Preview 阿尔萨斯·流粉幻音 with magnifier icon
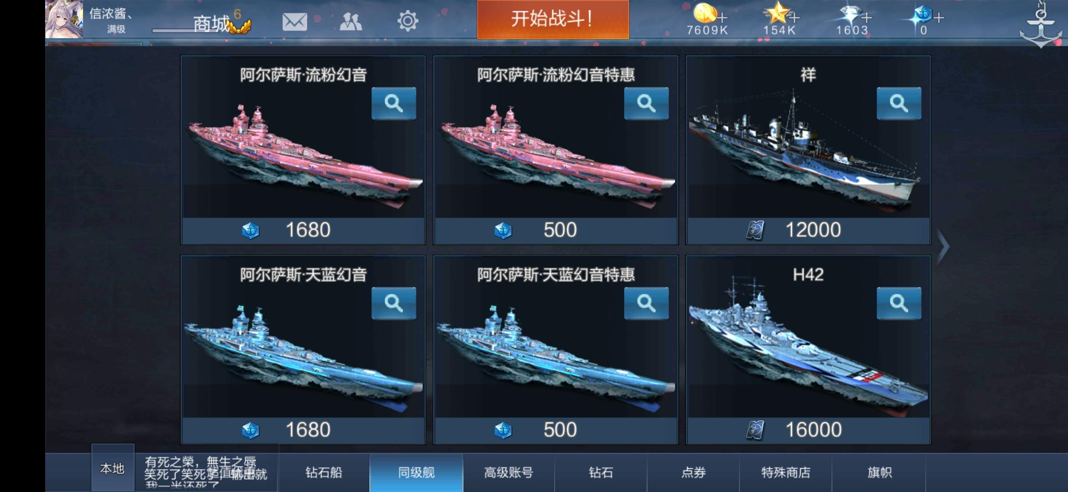1068x492 pixels. coord(393,103)
